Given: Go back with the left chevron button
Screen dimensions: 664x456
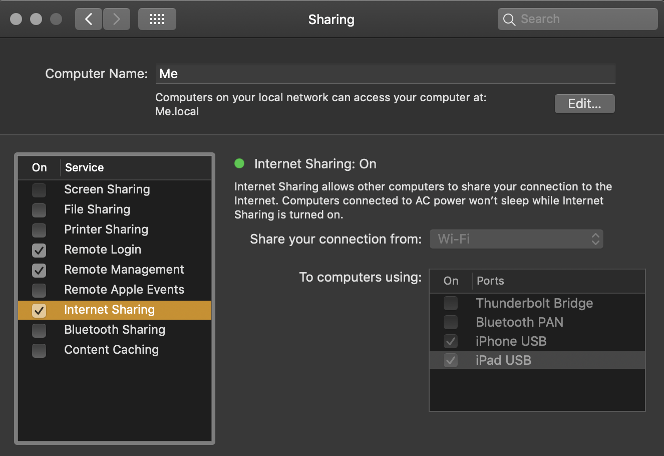Looking at the screenshot, I should (89, 19).
